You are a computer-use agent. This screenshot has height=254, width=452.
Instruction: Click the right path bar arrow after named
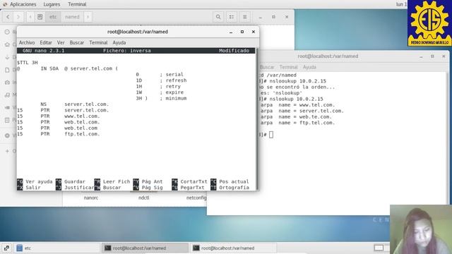[88, 17]
